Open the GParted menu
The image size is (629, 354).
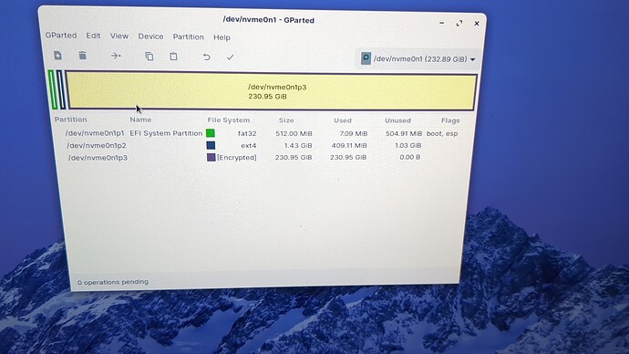(61, 36)
